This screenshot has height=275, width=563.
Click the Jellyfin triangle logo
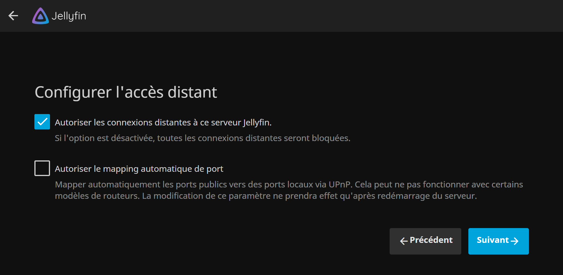tap(40, 16)
